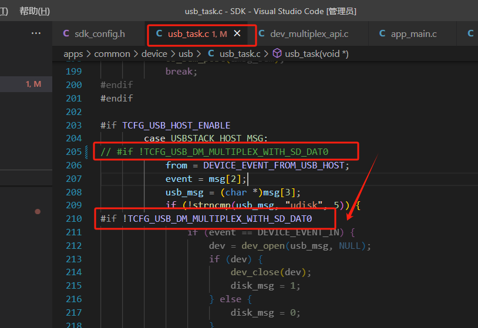The height and width of the screenshot is (328, 478).
Task: Click '} else {' on line 216
Action: [231, 299]
